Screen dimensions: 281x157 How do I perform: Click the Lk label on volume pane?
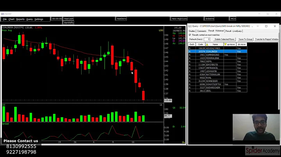161,105
